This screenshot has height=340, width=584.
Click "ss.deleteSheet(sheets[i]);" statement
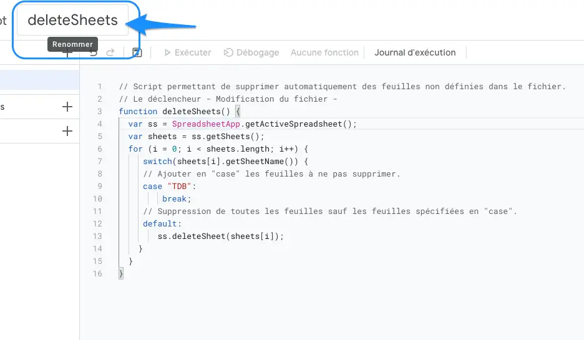point(220,236)
